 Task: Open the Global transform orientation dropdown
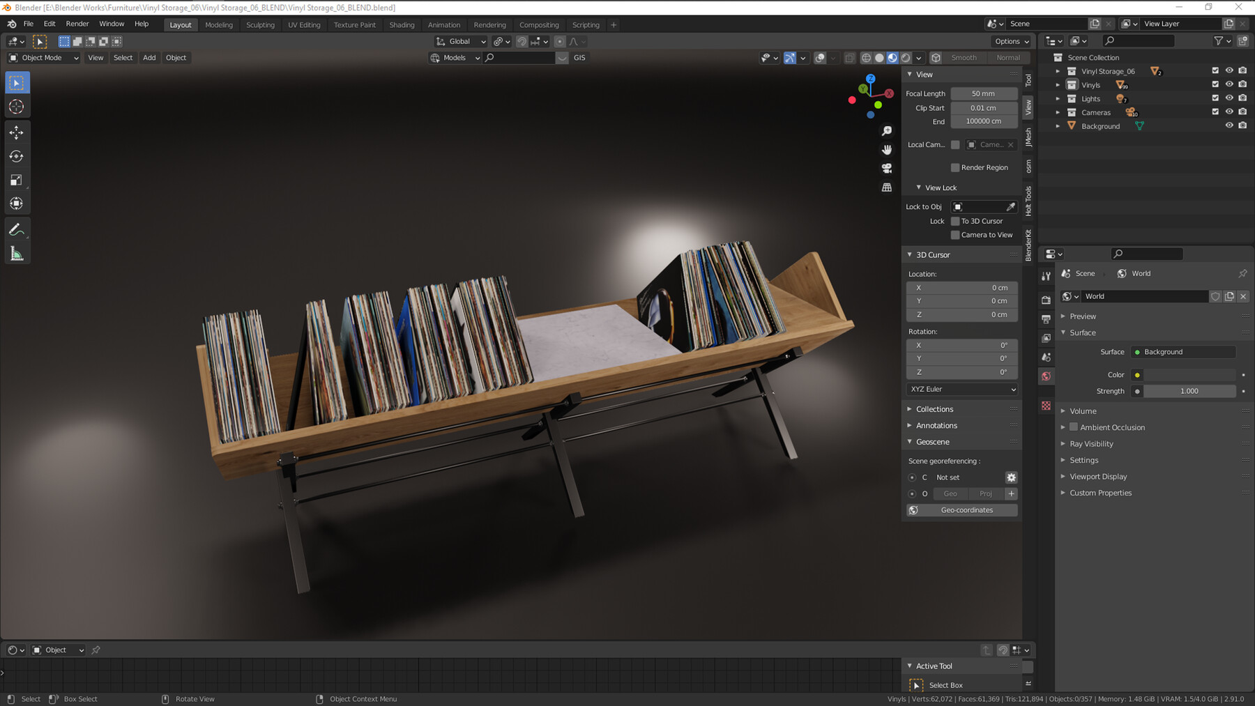[x=460, y=41]
